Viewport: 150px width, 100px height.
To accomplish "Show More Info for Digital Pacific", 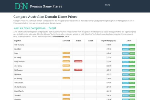I will pyautogui.click(x=125, y=91).
